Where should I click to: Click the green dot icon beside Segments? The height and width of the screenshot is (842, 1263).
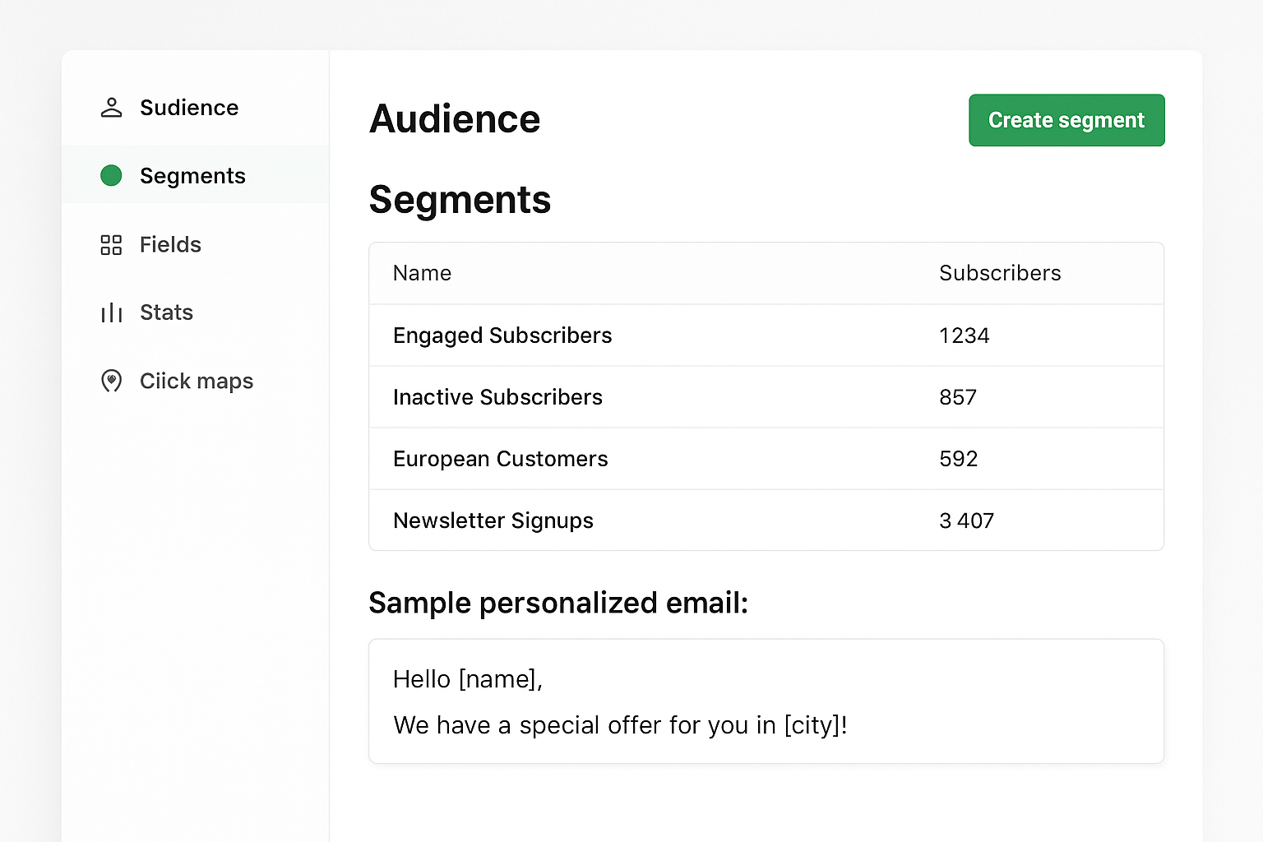click(110, 175)
